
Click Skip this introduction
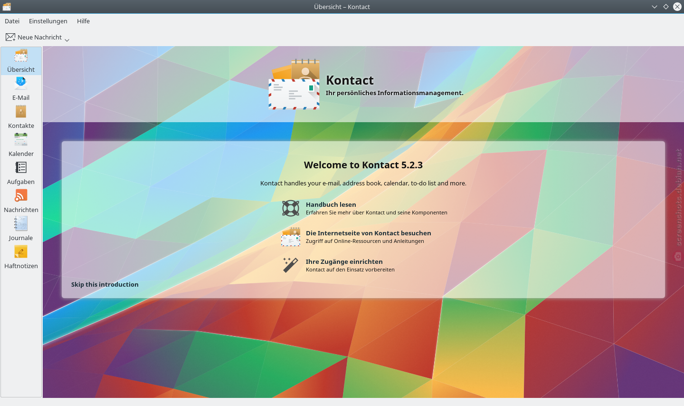coord(104,284)
